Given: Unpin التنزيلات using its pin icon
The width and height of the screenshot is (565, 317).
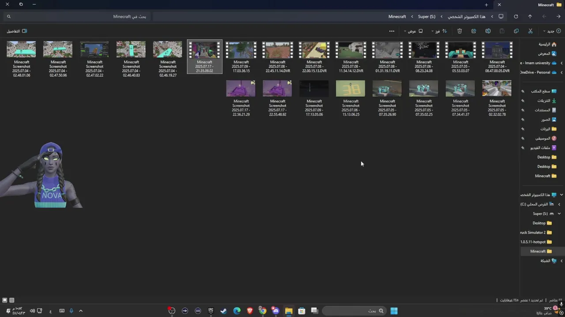Looking at the screenshot, I should tap(523, 100).
